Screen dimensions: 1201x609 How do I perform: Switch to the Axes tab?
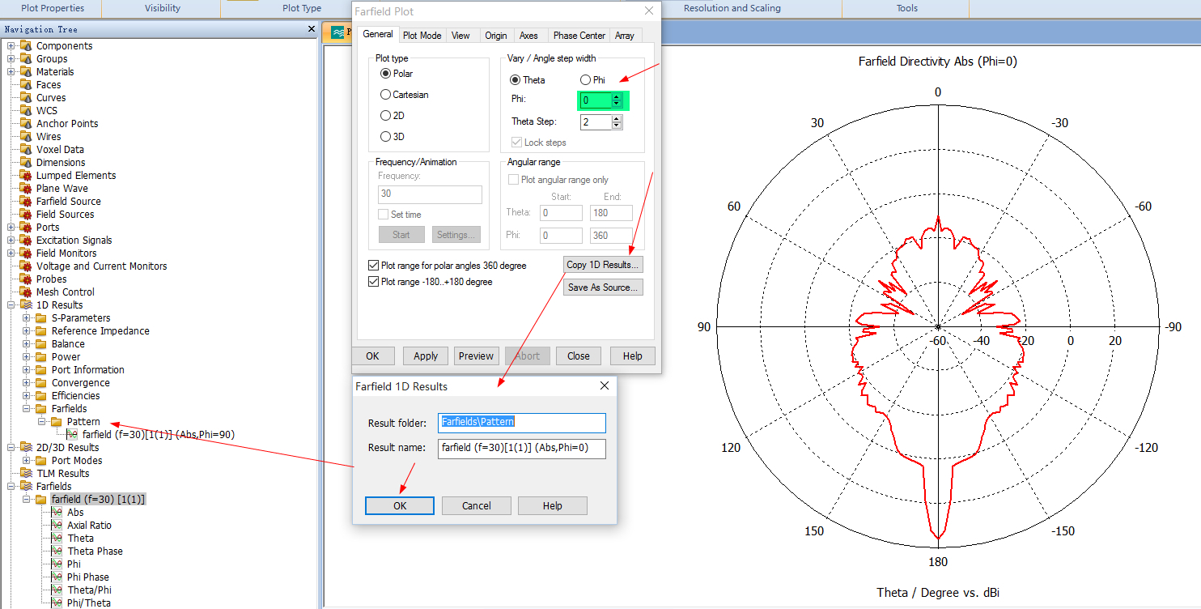528,36
